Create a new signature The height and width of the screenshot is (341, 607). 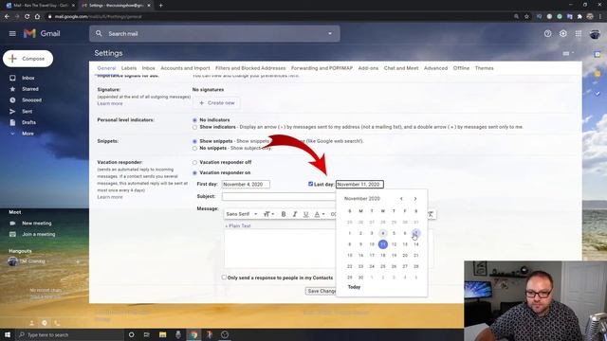pyautogui.click(x=216, y=103)
